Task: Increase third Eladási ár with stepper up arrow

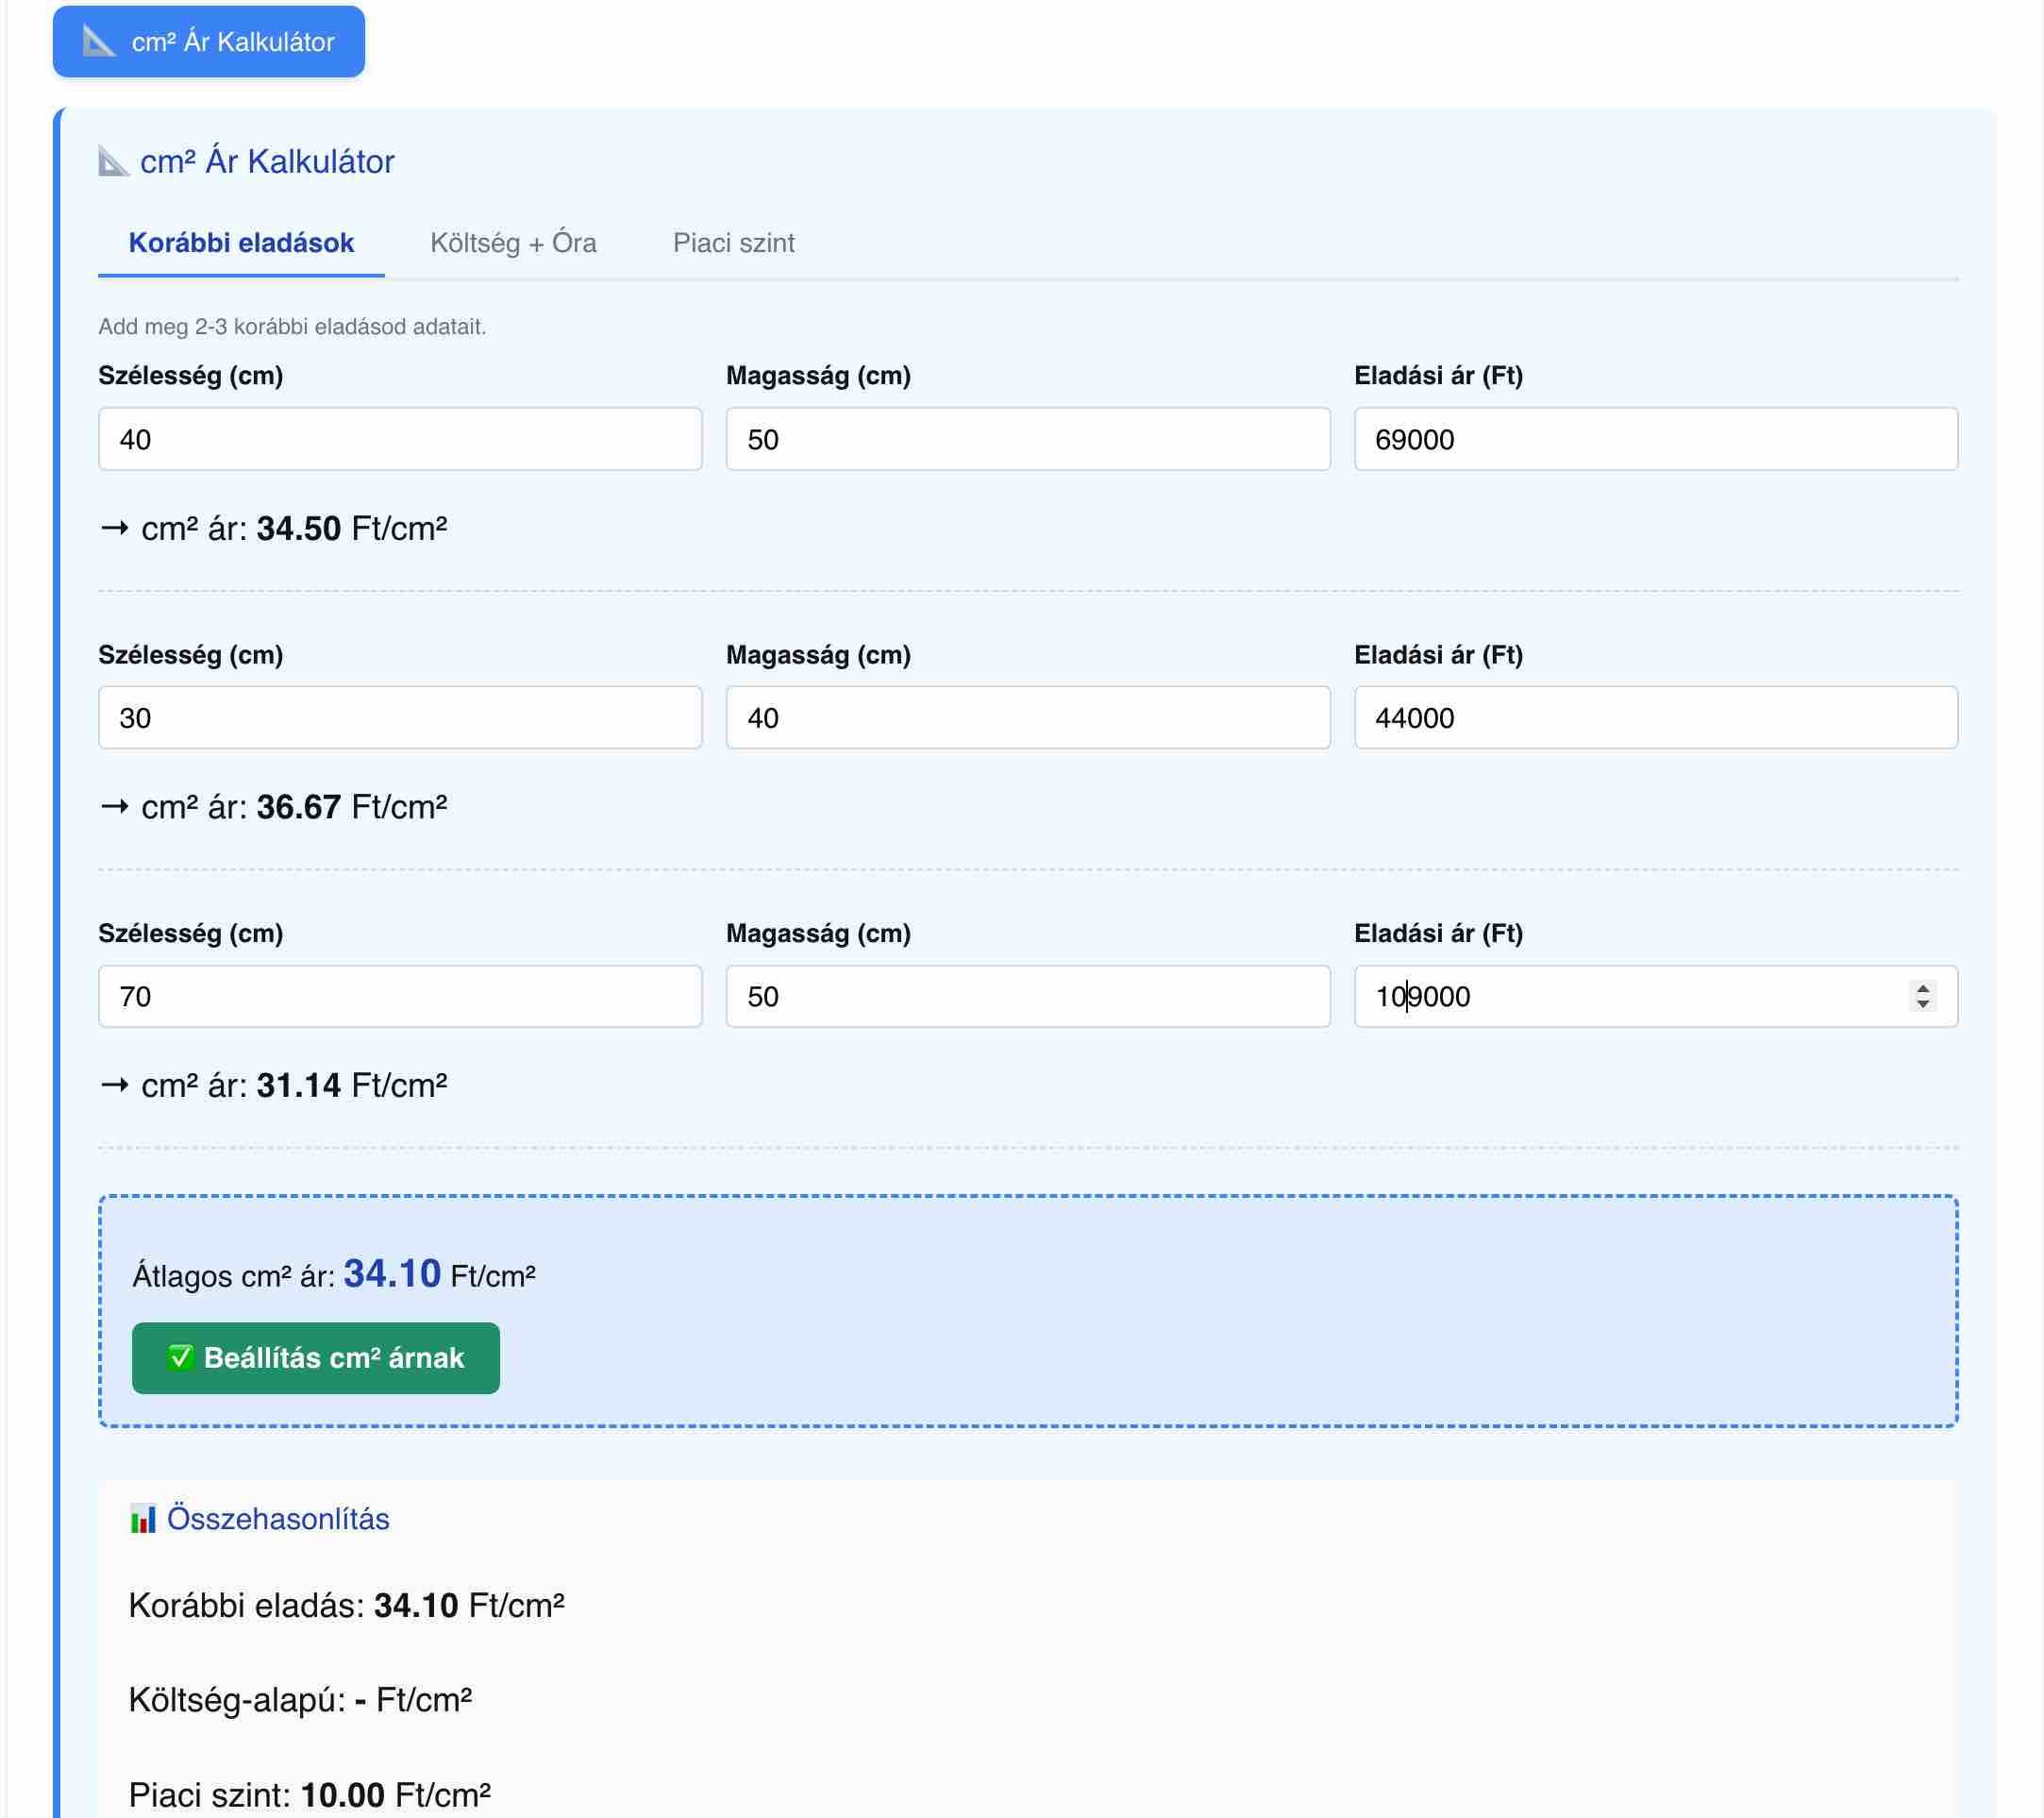Action: pos(1922,988)
